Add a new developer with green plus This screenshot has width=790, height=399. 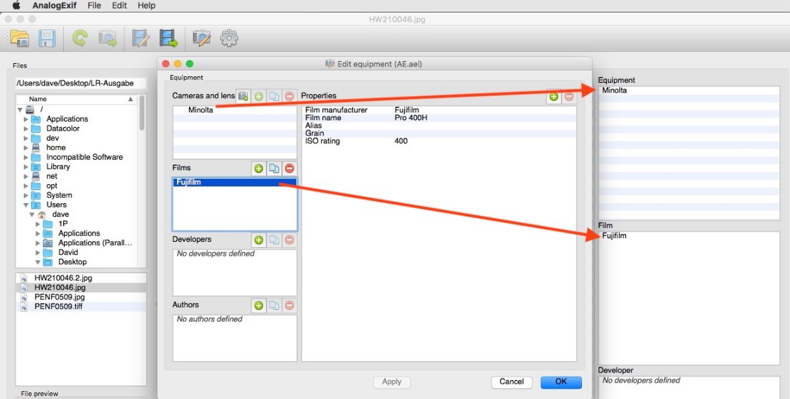pos(259,240)
